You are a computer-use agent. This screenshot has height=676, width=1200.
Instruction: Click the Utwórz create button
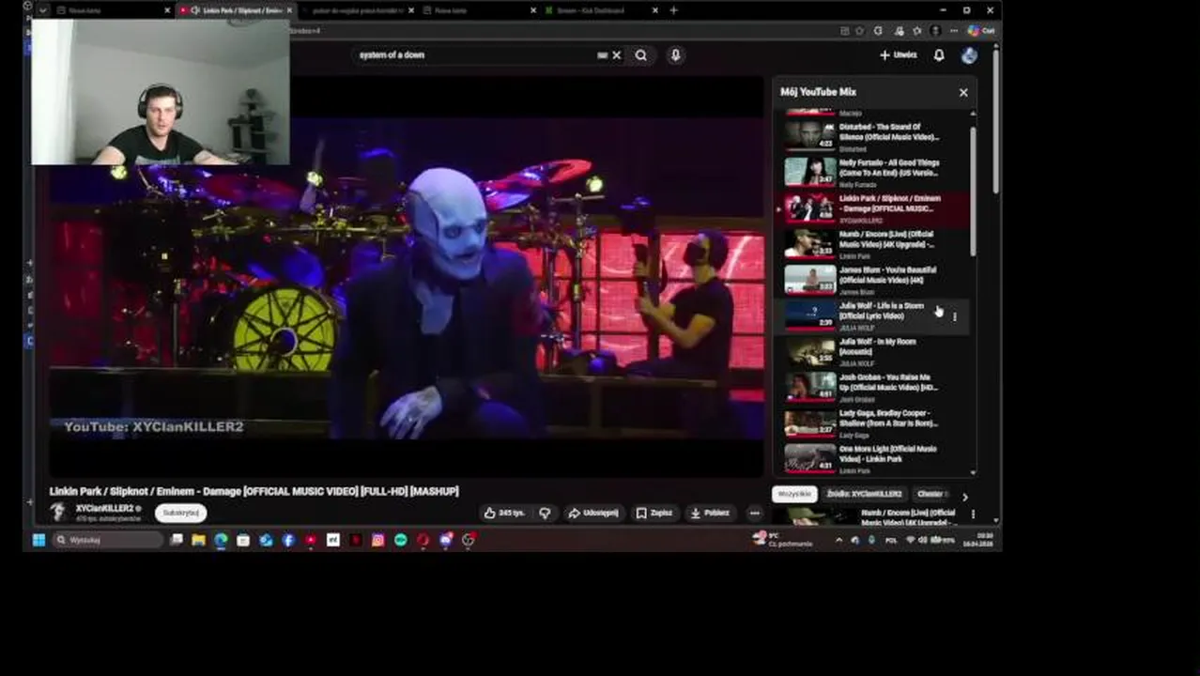(x=898, y=55)
